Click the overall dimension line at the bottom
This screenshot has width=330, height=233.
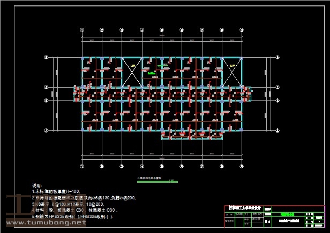pyautogui.click(x=162, y=158)
